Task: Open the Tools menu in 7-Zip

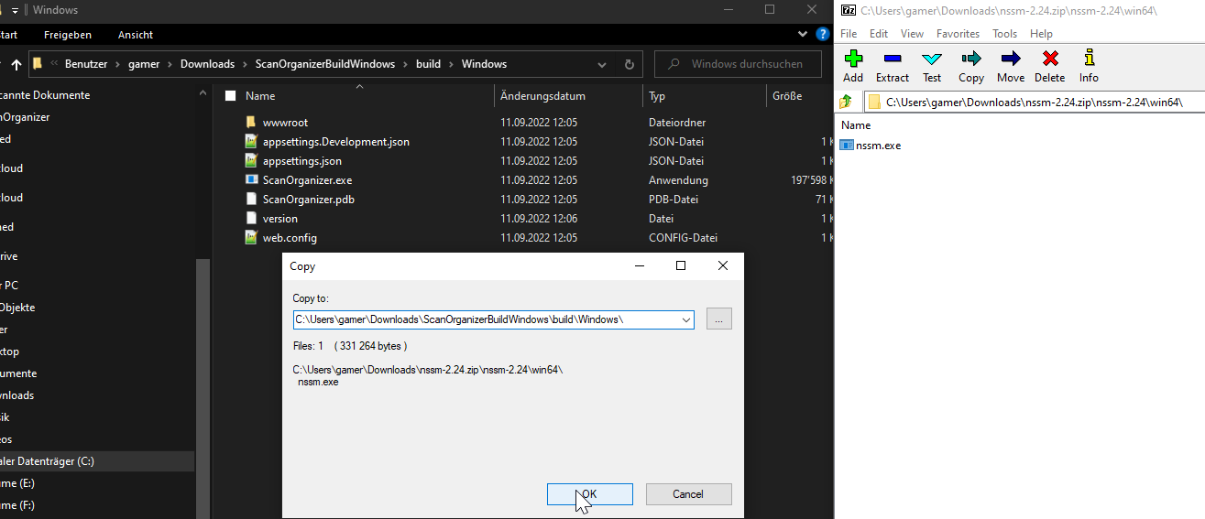Action: (x=1004, y=34)
